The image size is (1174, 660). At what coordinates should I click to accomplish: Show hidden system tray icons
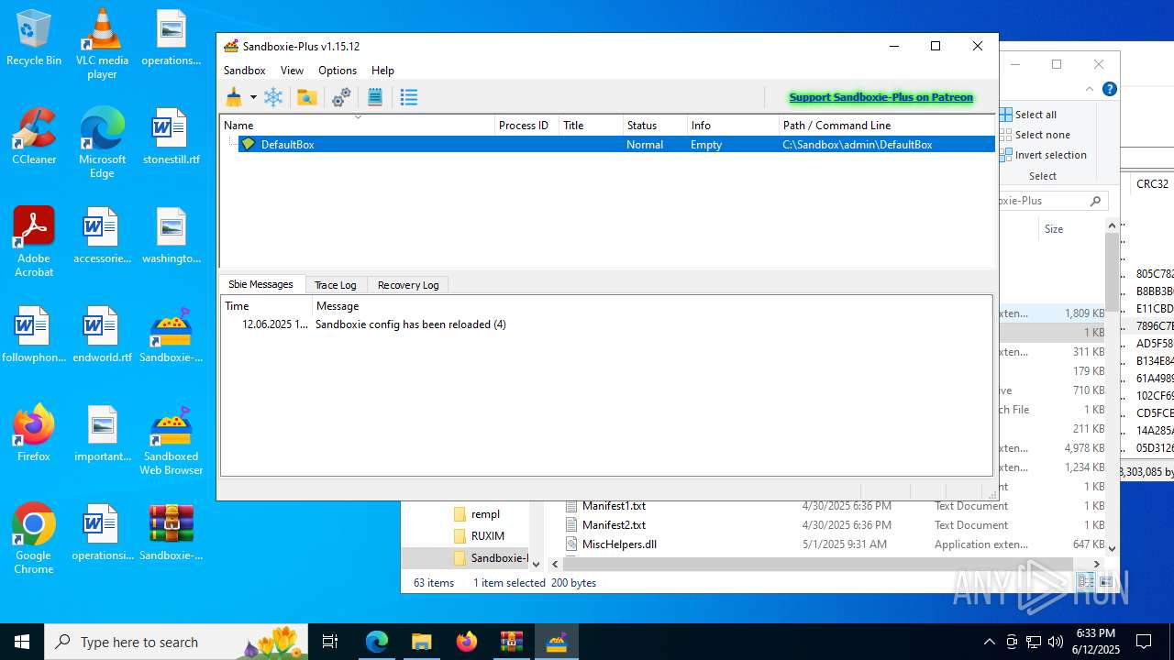(989, 642)
